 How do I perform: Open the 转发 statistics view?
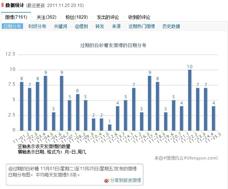(100, 26)
